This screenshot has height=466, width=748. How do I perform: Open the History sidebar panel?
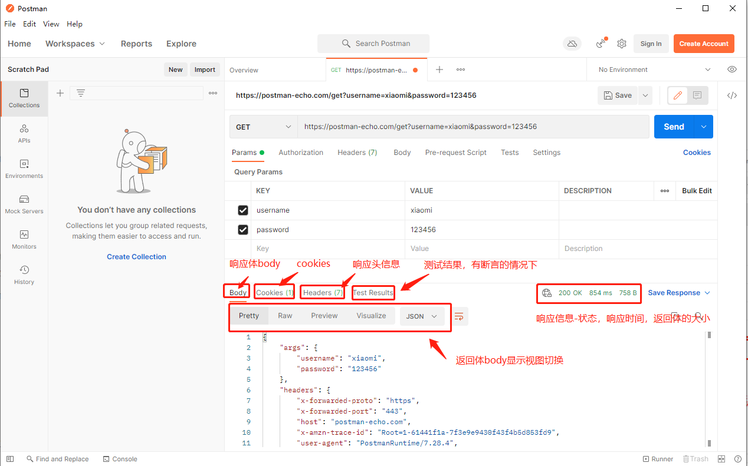pyautogui.click(x=24, y=275)
